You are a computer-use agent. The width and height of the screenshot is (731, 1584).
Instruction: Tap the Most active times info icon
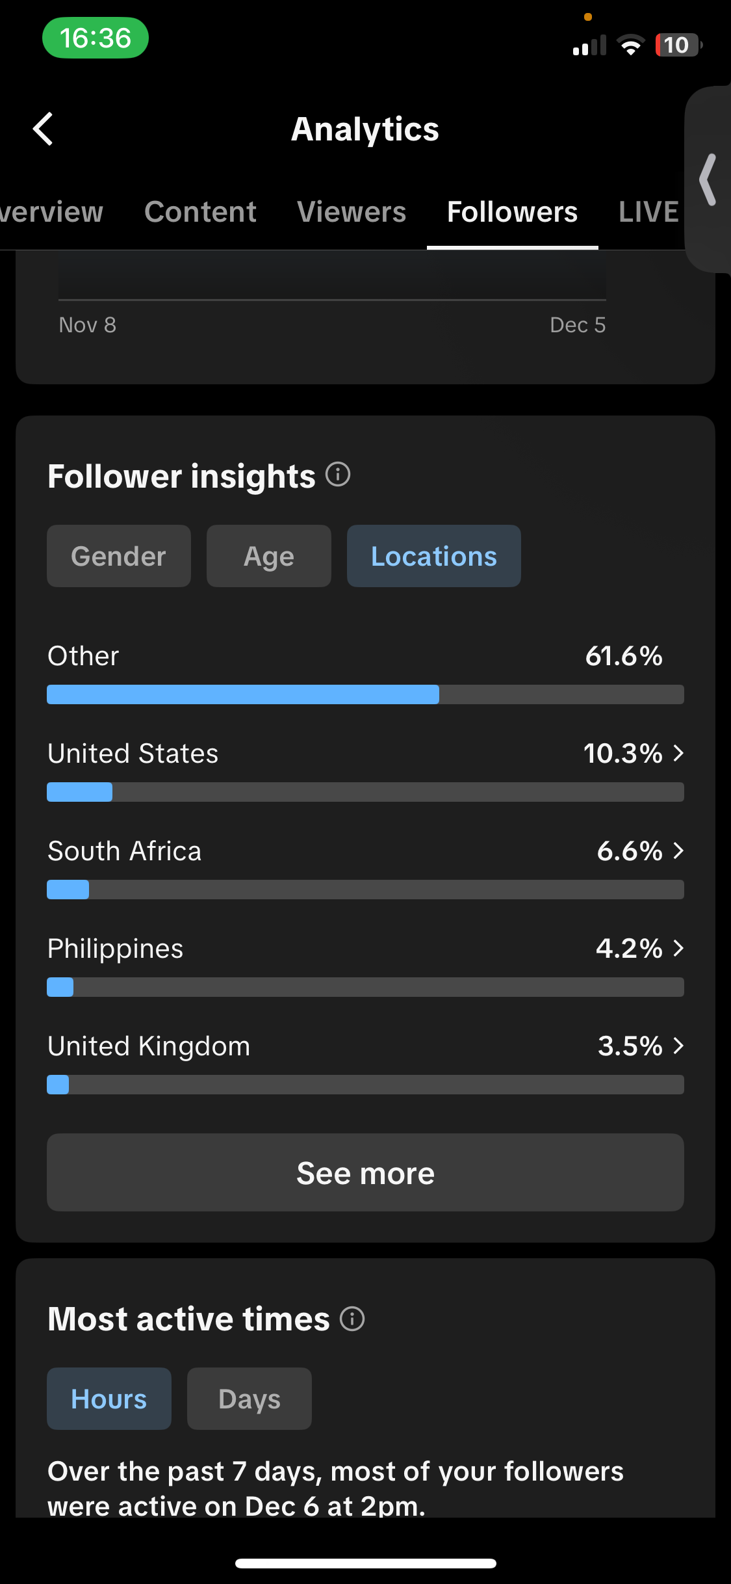(x=352, y=1319)
